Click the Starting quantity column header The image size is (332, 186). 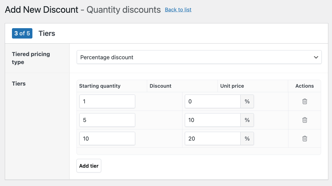pyautogui.click(x=100, y=86)
